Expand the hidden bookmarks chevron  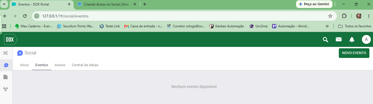tap(327, 26)
